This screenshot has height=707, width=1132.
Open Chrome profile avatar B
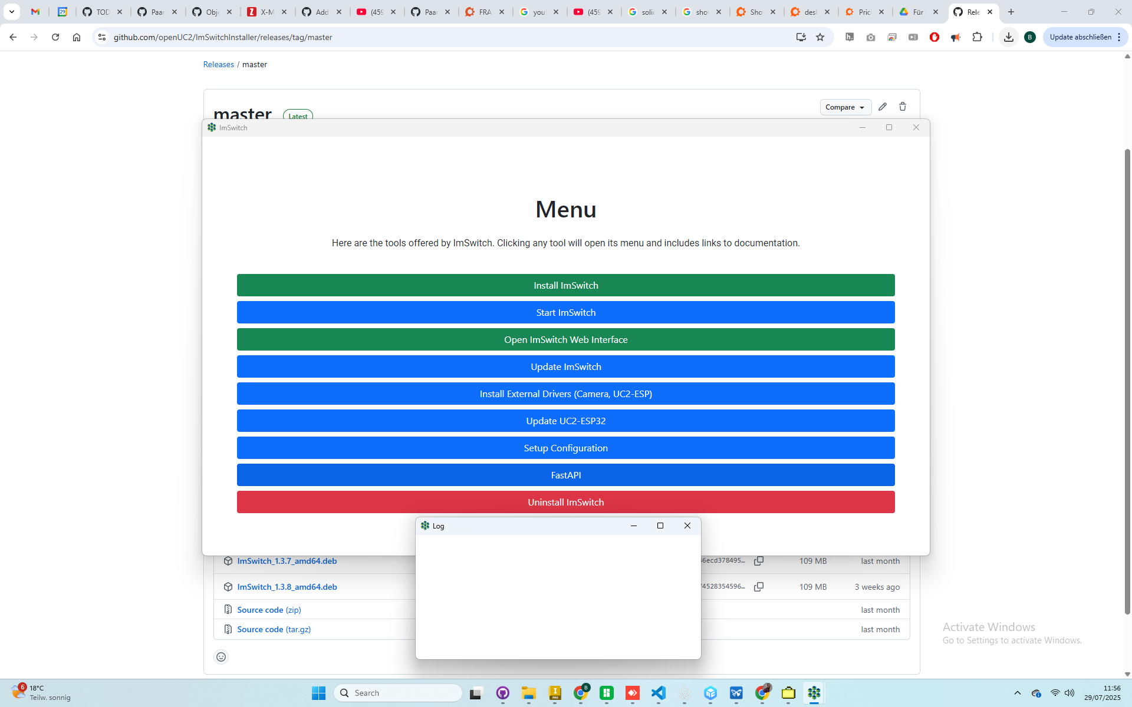pos(1030,37)
